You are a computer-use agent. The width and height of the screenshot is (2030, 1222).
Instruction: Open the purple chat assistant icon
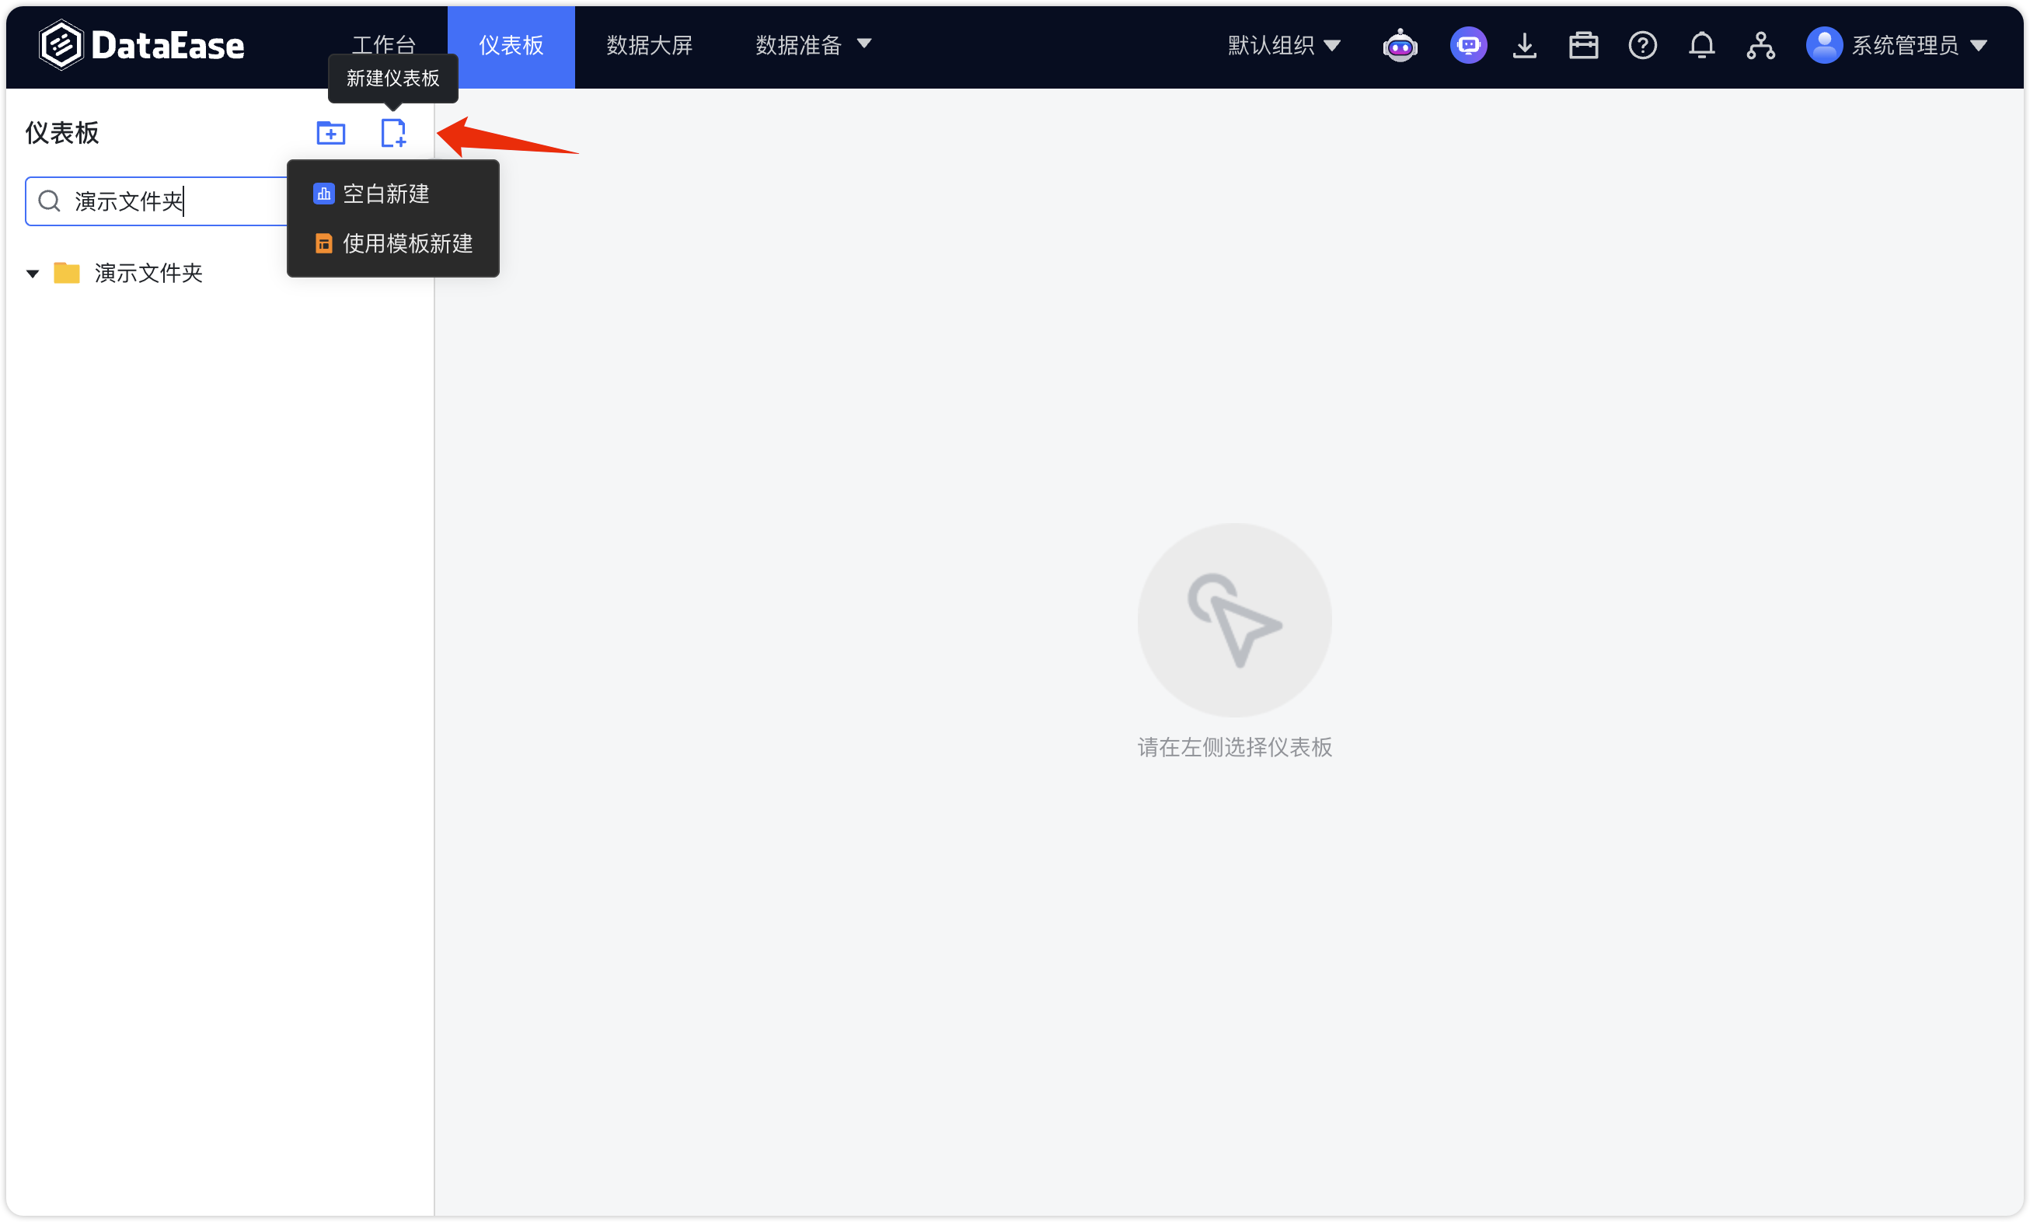[x=1468, y=45]
